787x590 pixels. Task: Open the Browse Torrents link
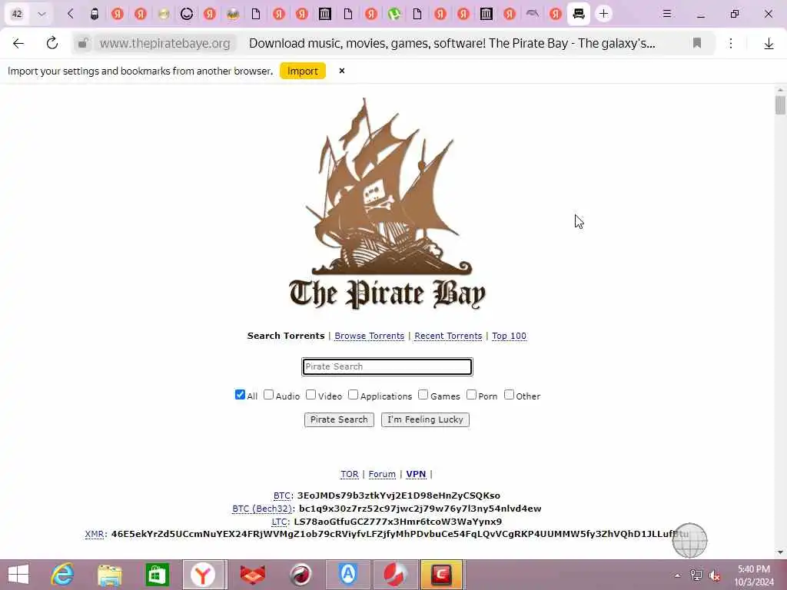click(370, 336)
